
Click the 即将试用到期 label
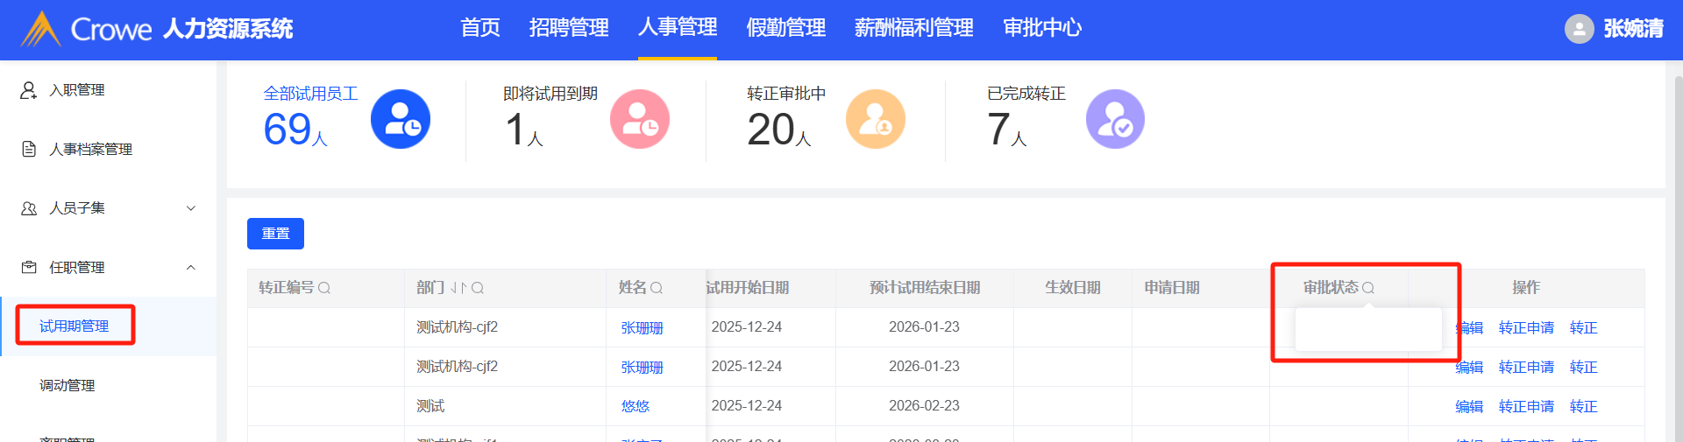click(x=550, y=94)
